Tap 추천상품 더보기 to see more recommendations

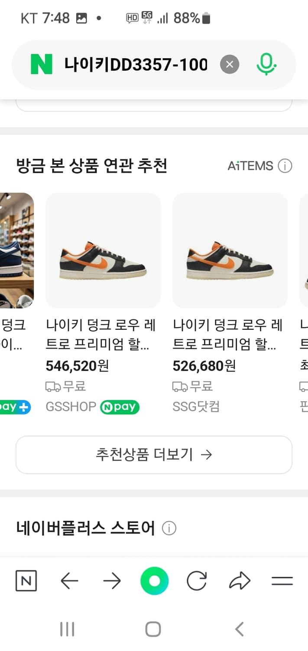point(154,454)
